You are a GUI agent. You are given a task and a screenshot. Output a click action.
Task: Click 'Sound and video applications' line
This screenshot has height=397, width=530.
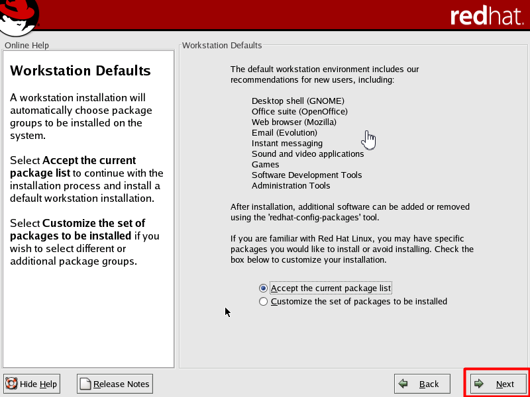307,154
